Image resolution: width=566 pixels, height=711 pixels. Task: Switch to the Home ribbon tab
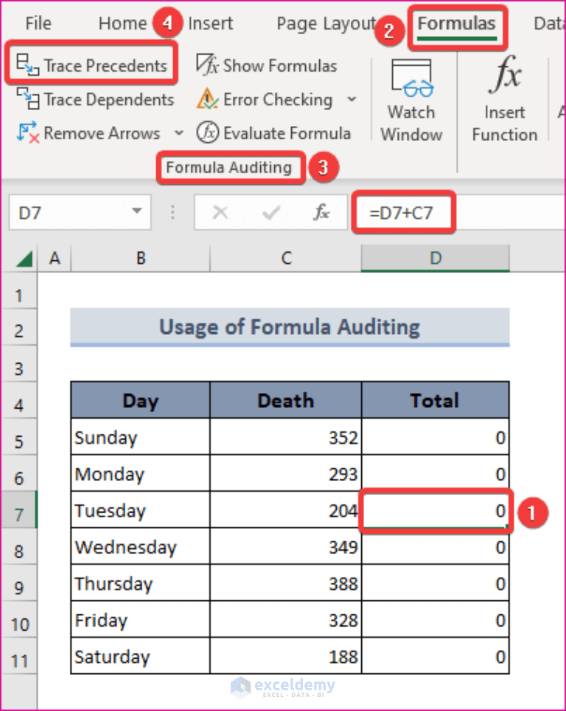122,23
